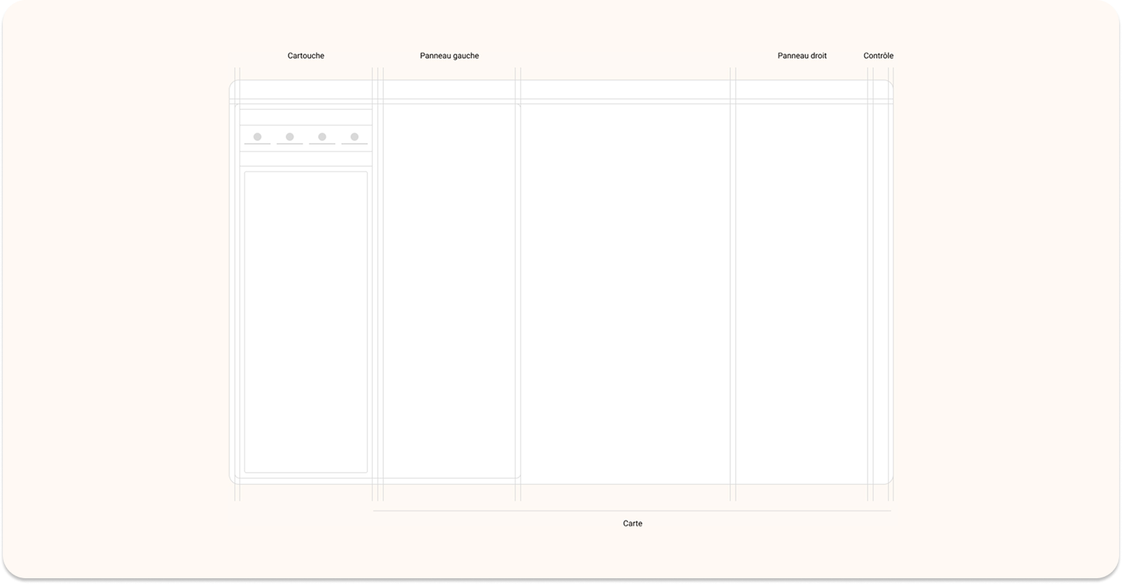Image resolution: width=1122 pixels, height=584 pixels.
Task: Click the "Contrôle" label
Action: [x=878, y=56]
